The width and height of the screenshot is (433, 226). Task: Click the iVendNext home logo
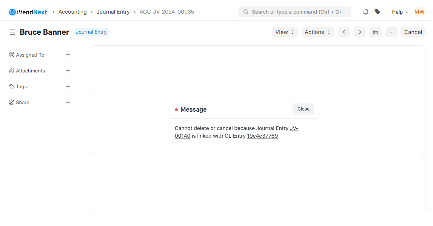tap(28, 12)
